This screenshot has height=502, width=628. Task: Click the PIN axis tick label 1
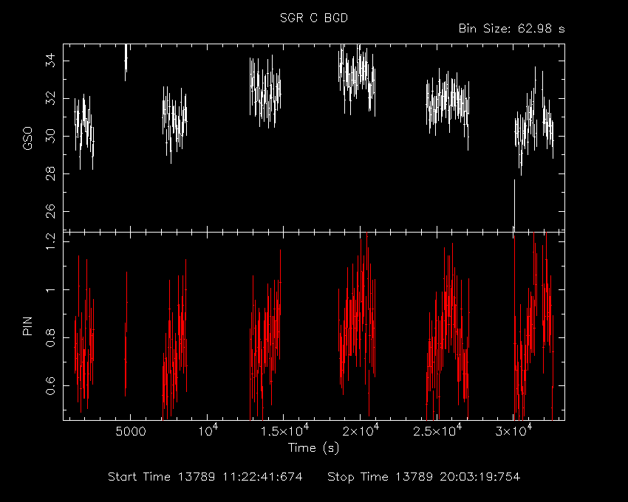pos(50,289)
